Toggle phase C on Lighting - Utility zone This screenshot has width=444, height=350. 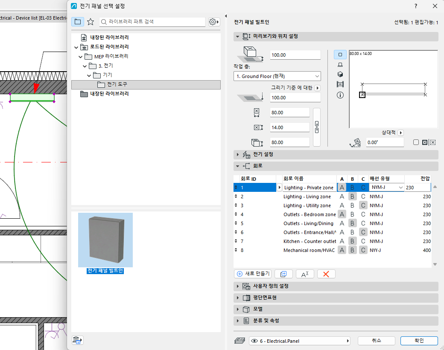(363, 205)
